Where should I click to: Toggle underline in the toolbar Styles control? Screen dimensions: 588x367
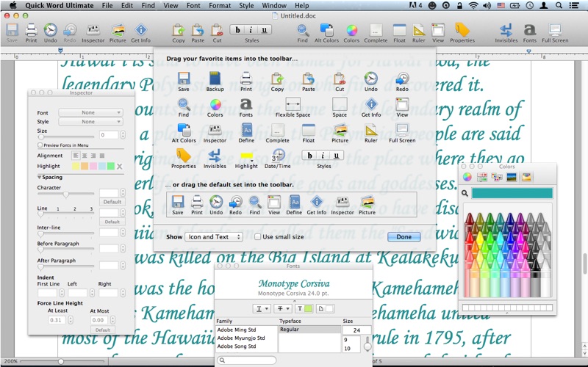pos(265,30)
